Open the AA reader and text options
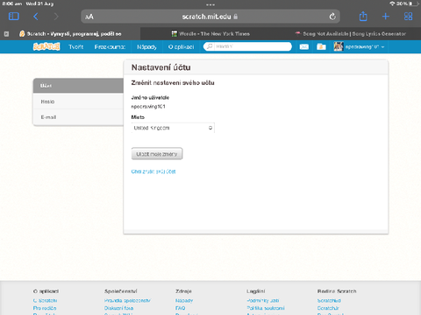The image size is (421, 315). coord(89,17)
